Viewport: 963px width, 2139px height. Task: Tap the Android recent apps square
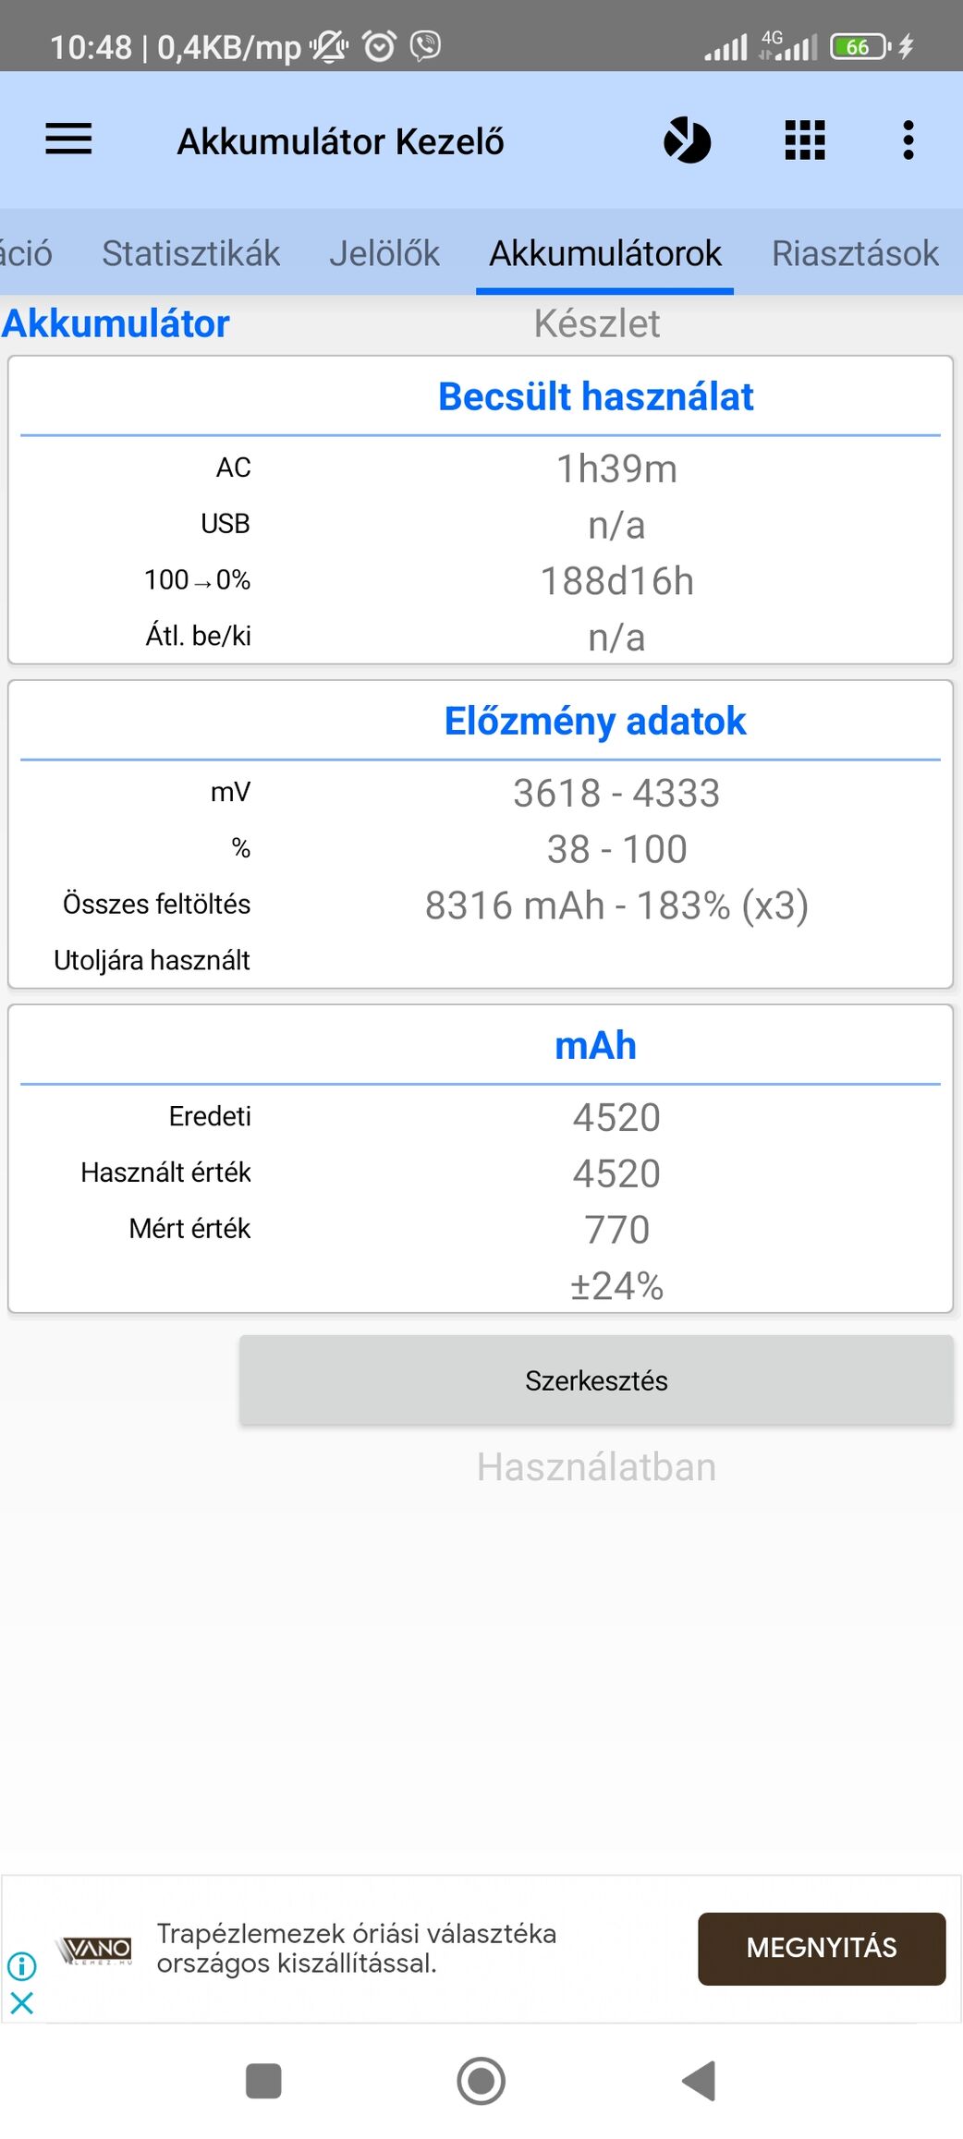263,2081
